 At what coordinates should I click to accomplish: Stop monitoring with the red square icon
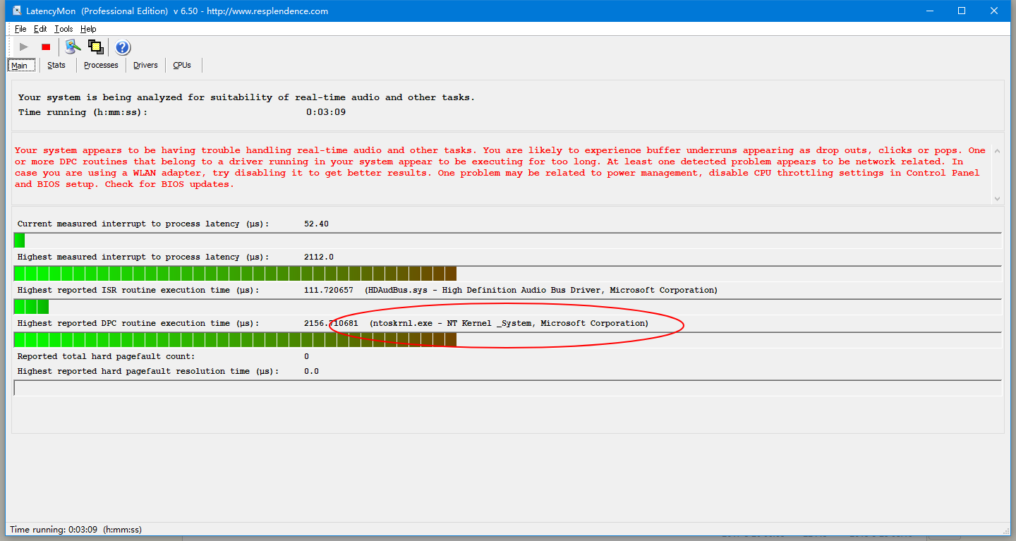[46, 47]
